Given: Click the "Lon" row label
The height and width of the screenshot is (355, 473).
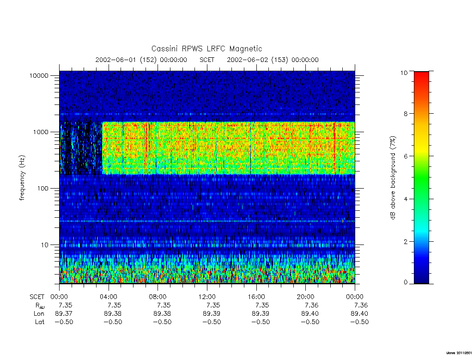Looking at the screenshot, I should coord(39,314).
